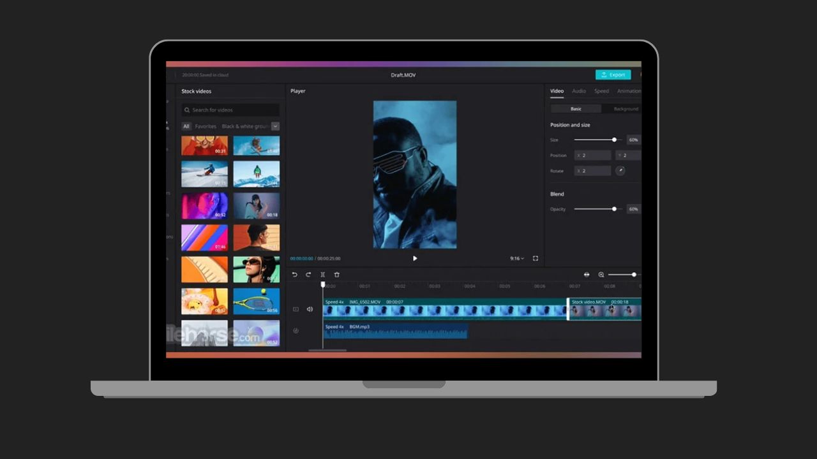Screen dimensions: 817x459
Task: Select the Stock video.MOV timeline clip
Action: pyautogui.click(x=605, y=309)
